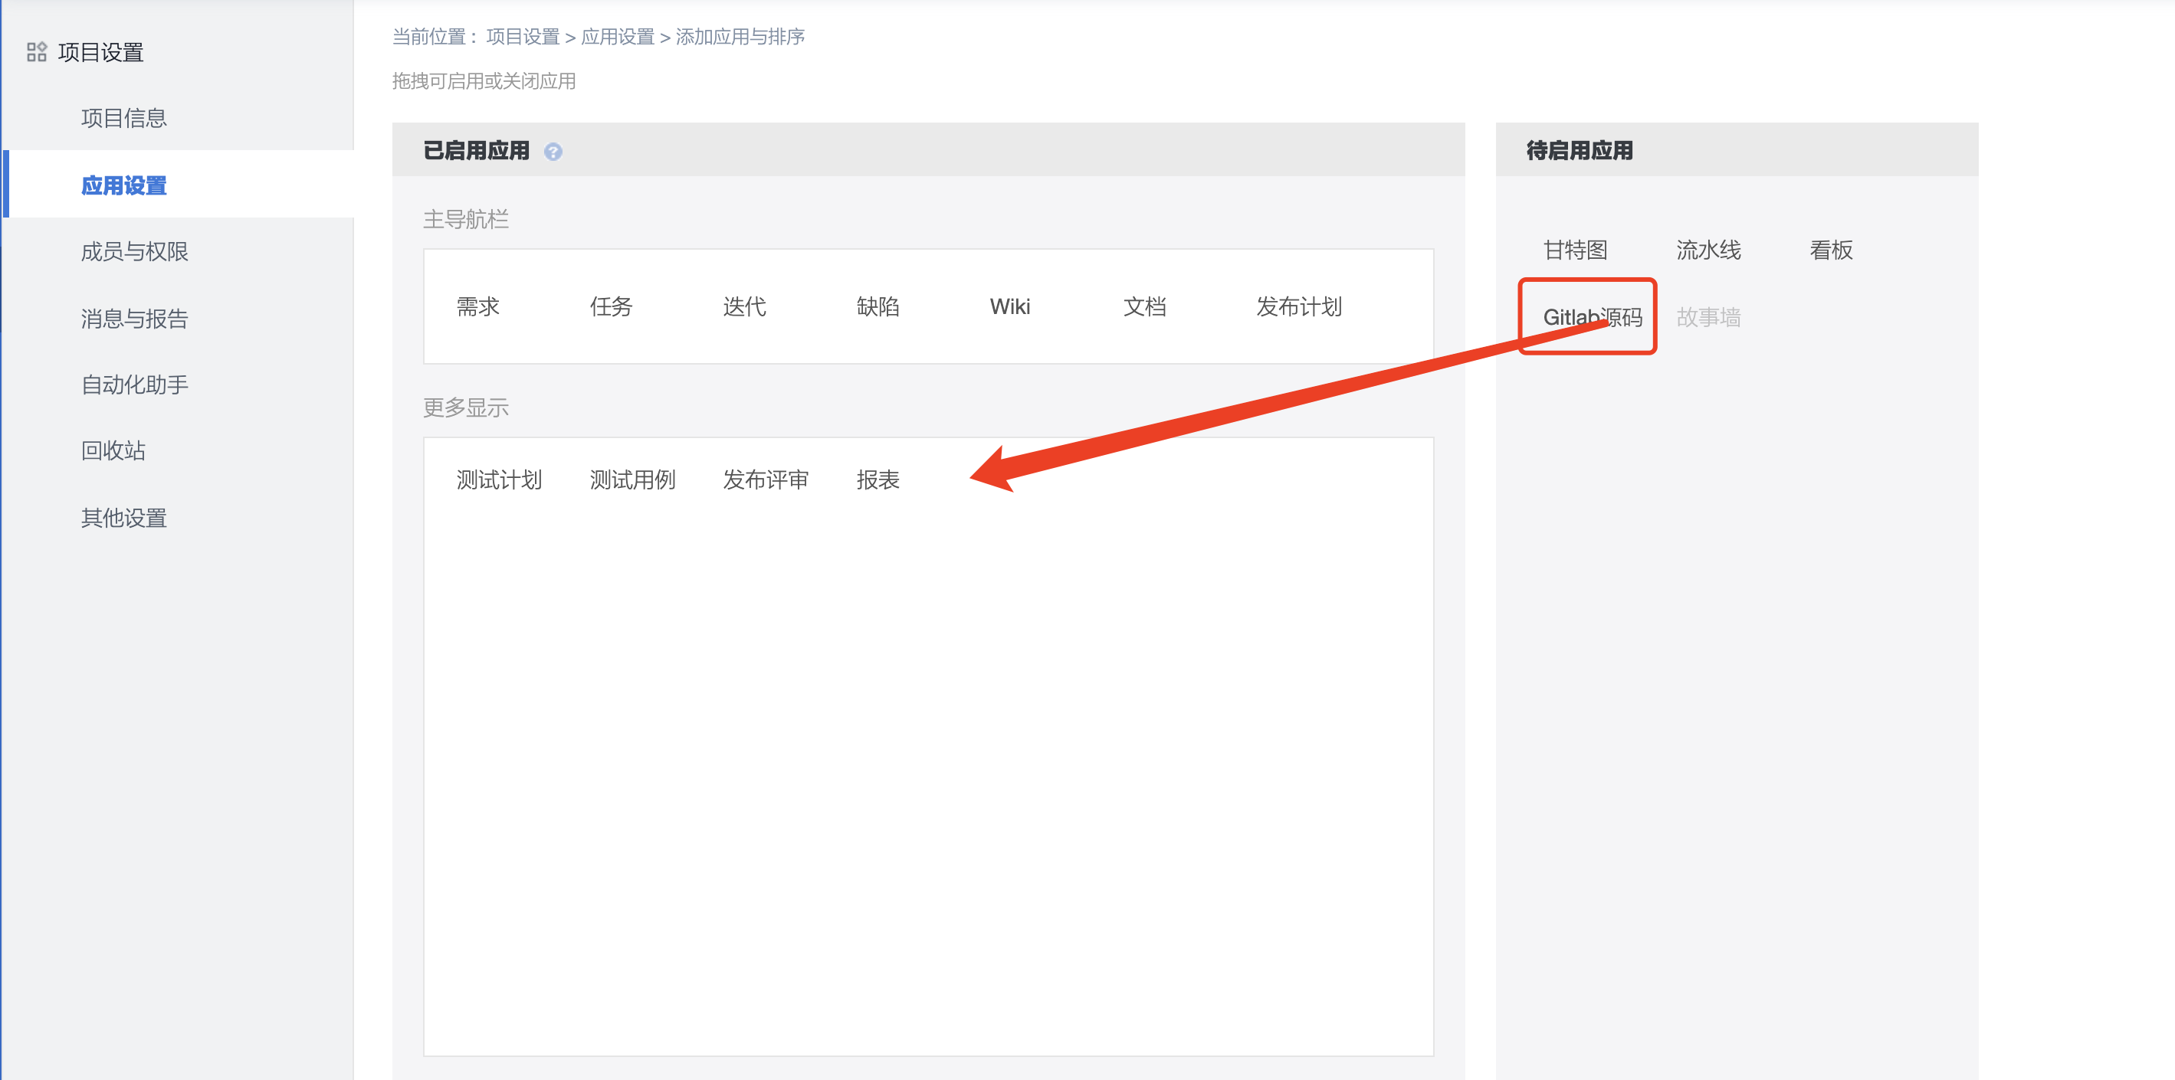Select the Wiki app entry

click(x=1010, y=306)
